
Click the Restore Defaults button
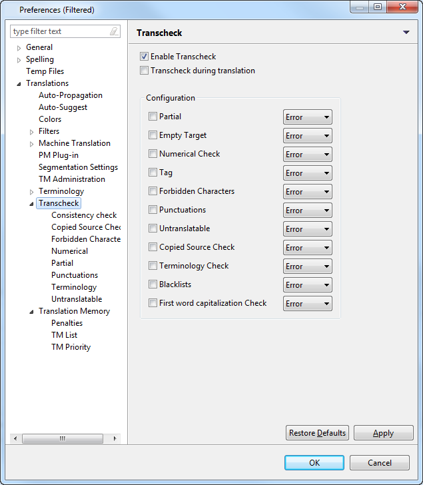pyautogui.click(x=317, y=433)
